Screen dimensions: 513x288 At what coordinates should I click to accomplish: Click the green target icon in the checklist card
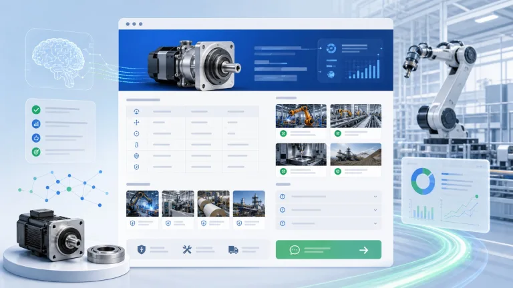pos(36,152)
